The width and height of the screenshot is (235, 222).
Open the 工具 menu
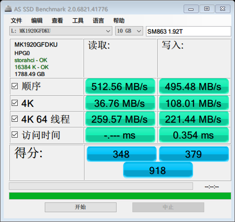pos(78,21)
